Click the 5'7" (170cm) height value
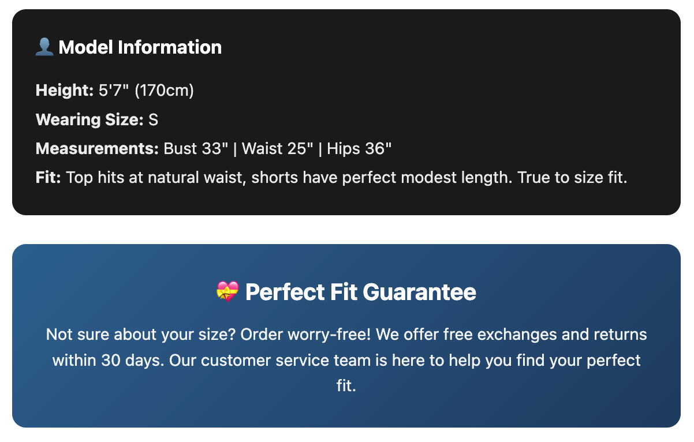 pos(146,91)
